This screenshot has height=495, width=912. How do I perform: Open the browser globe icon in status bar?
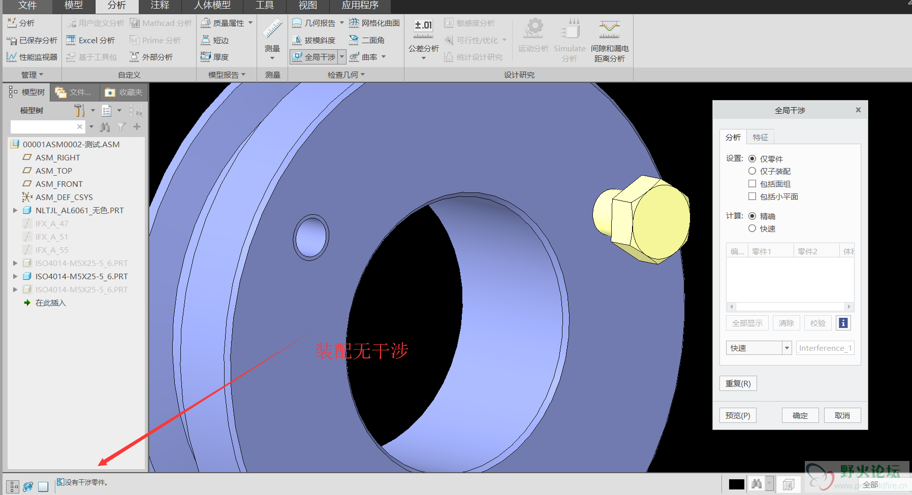[28, 486]
